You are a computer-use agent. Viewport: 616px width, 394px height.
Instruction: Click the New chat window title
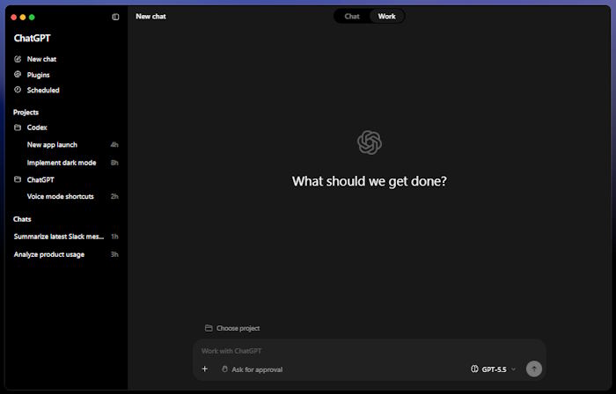point(150,17)
